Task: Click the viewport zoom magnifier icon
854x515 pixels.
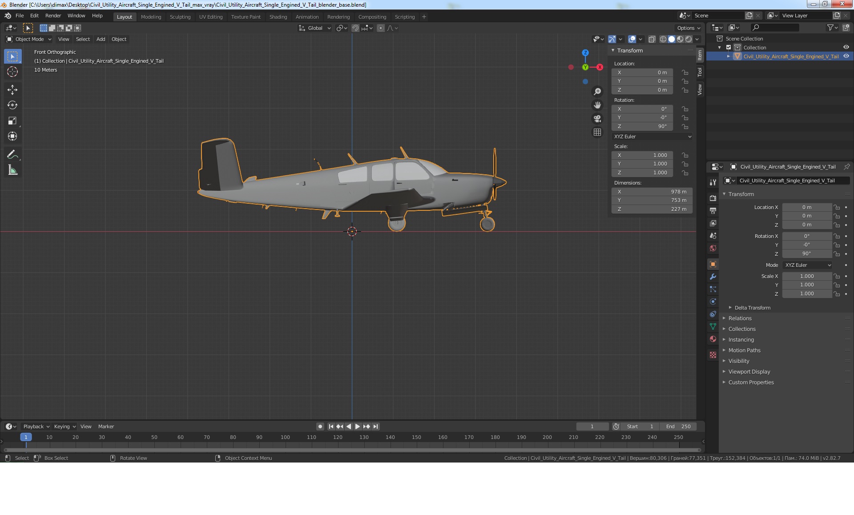Action: 597,92
